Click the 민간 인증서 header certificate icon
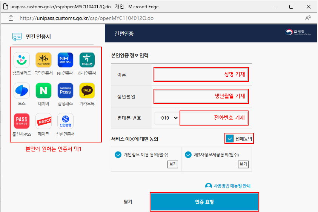318x212 pixels. coord(17,37)
